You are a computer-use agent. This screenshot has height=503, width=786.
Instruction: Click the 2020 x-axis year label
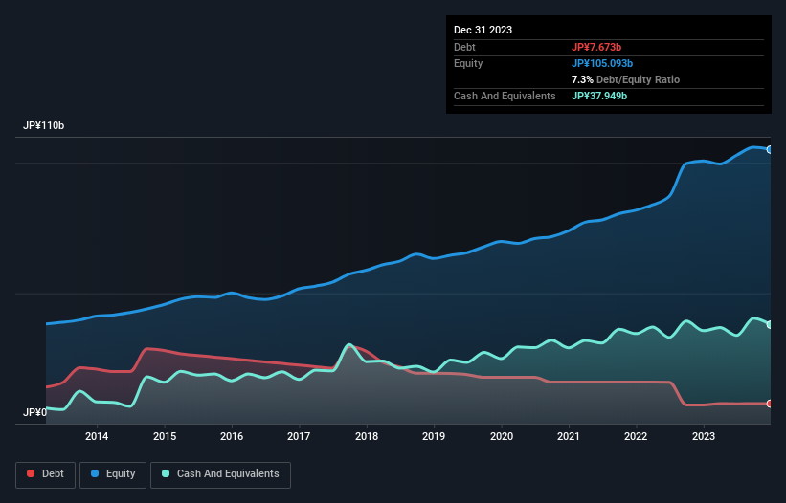coord(502,437)
